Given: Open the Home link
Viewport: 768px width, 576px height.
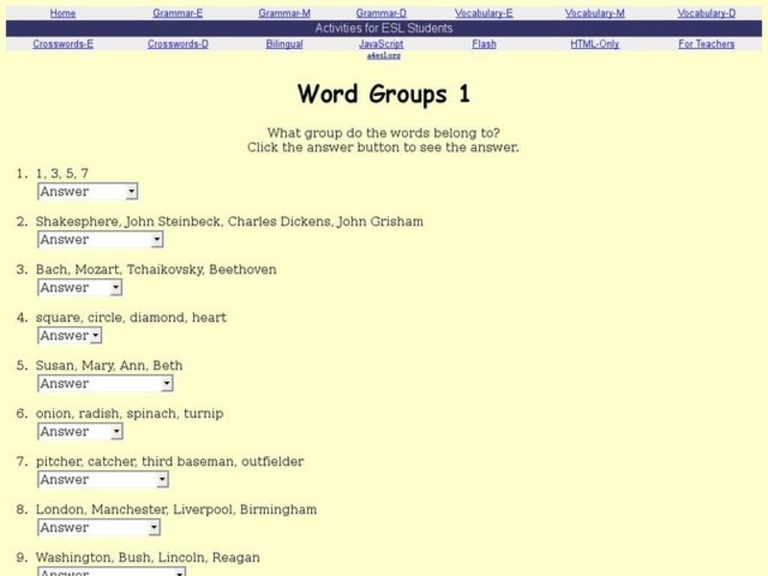Looking at the screenshot, I should [x=63, y=12].
